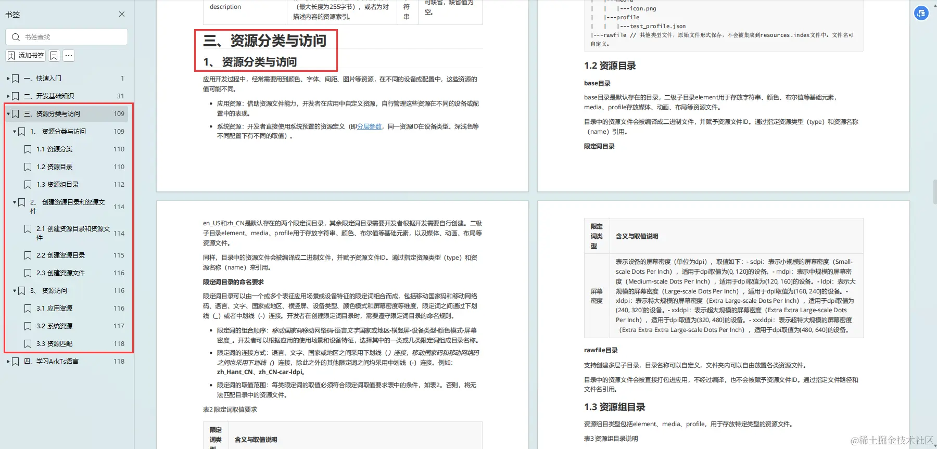Screen dimensions: 937x449
Task: Go to bookmark 3.3 资源匹配
Action: pos(55,344)
